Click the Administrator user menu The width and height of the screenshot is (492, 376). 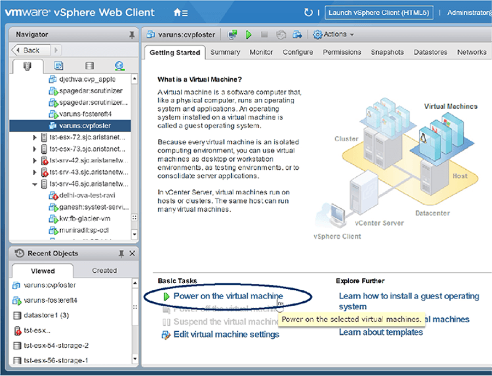470,13
